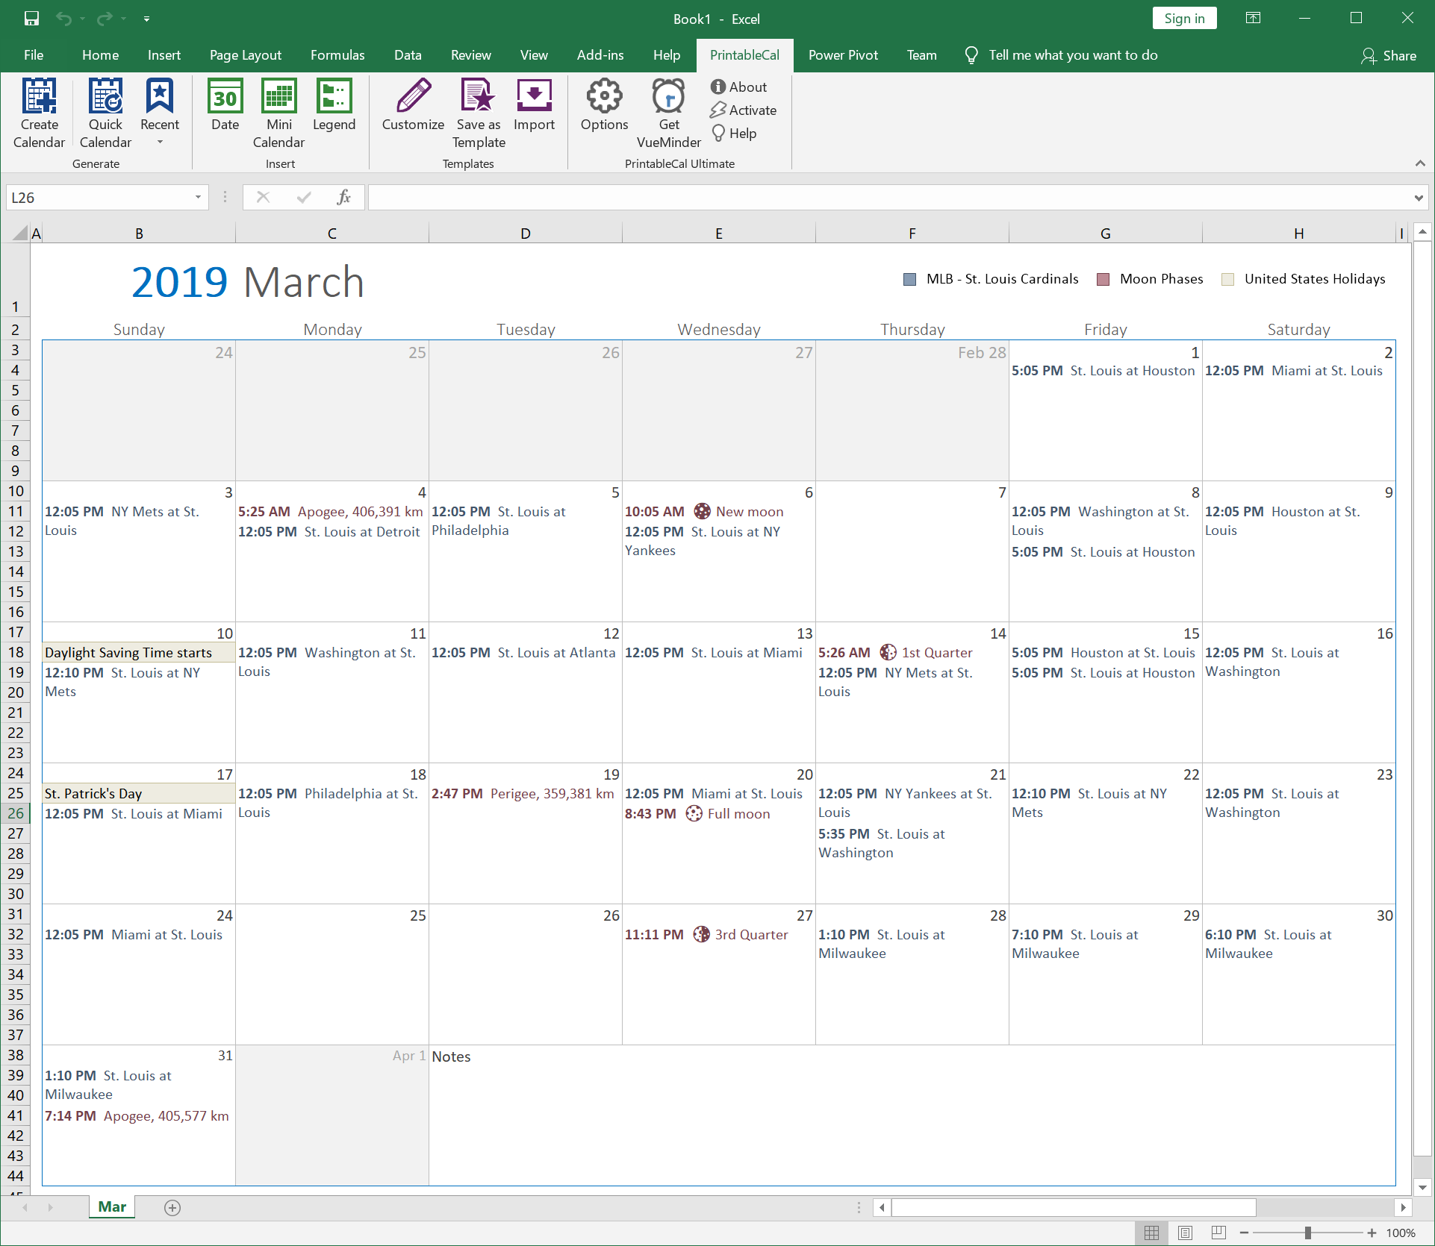Open the Formulas tab
The height and width of the screenshot is (1246, 1435).
coord(337,55)
